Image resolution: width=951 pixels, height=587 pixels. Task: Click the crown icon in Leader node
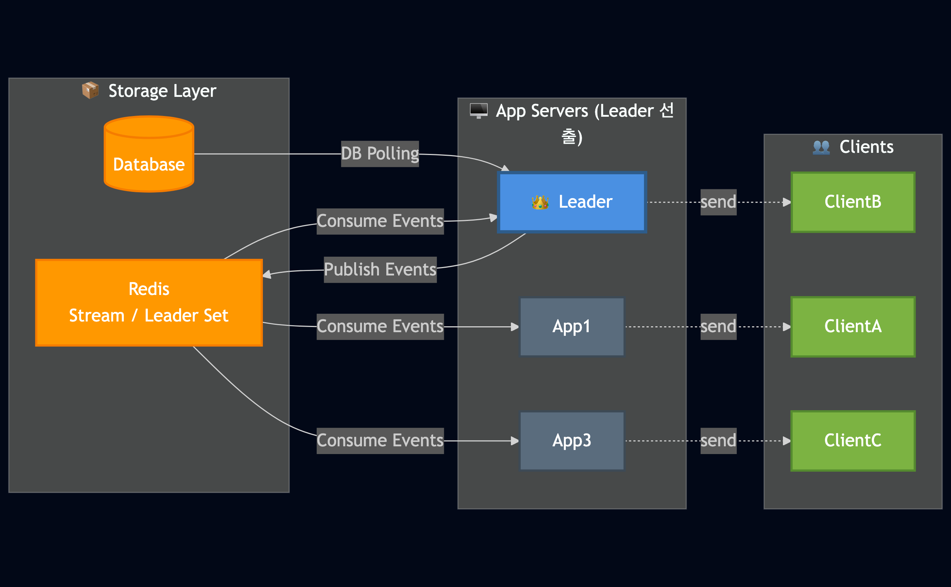pyautogui.click(x=540, y=202)
